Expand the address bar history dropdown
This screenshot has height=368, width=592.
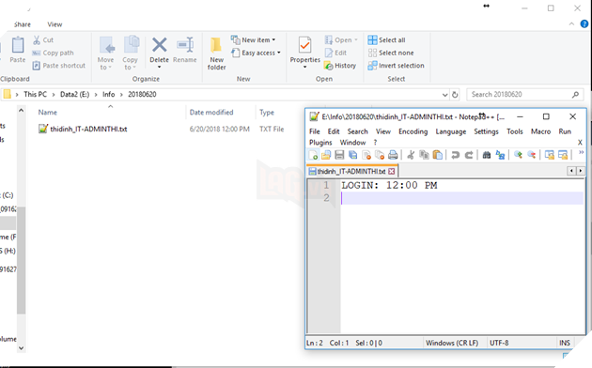pos(444,95)
